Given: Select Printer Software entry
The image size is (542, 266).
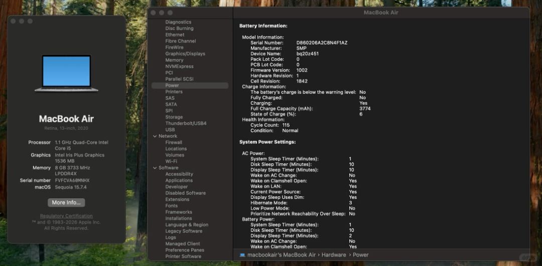Looking at the screenshot, I should click(x=183, y=256).
